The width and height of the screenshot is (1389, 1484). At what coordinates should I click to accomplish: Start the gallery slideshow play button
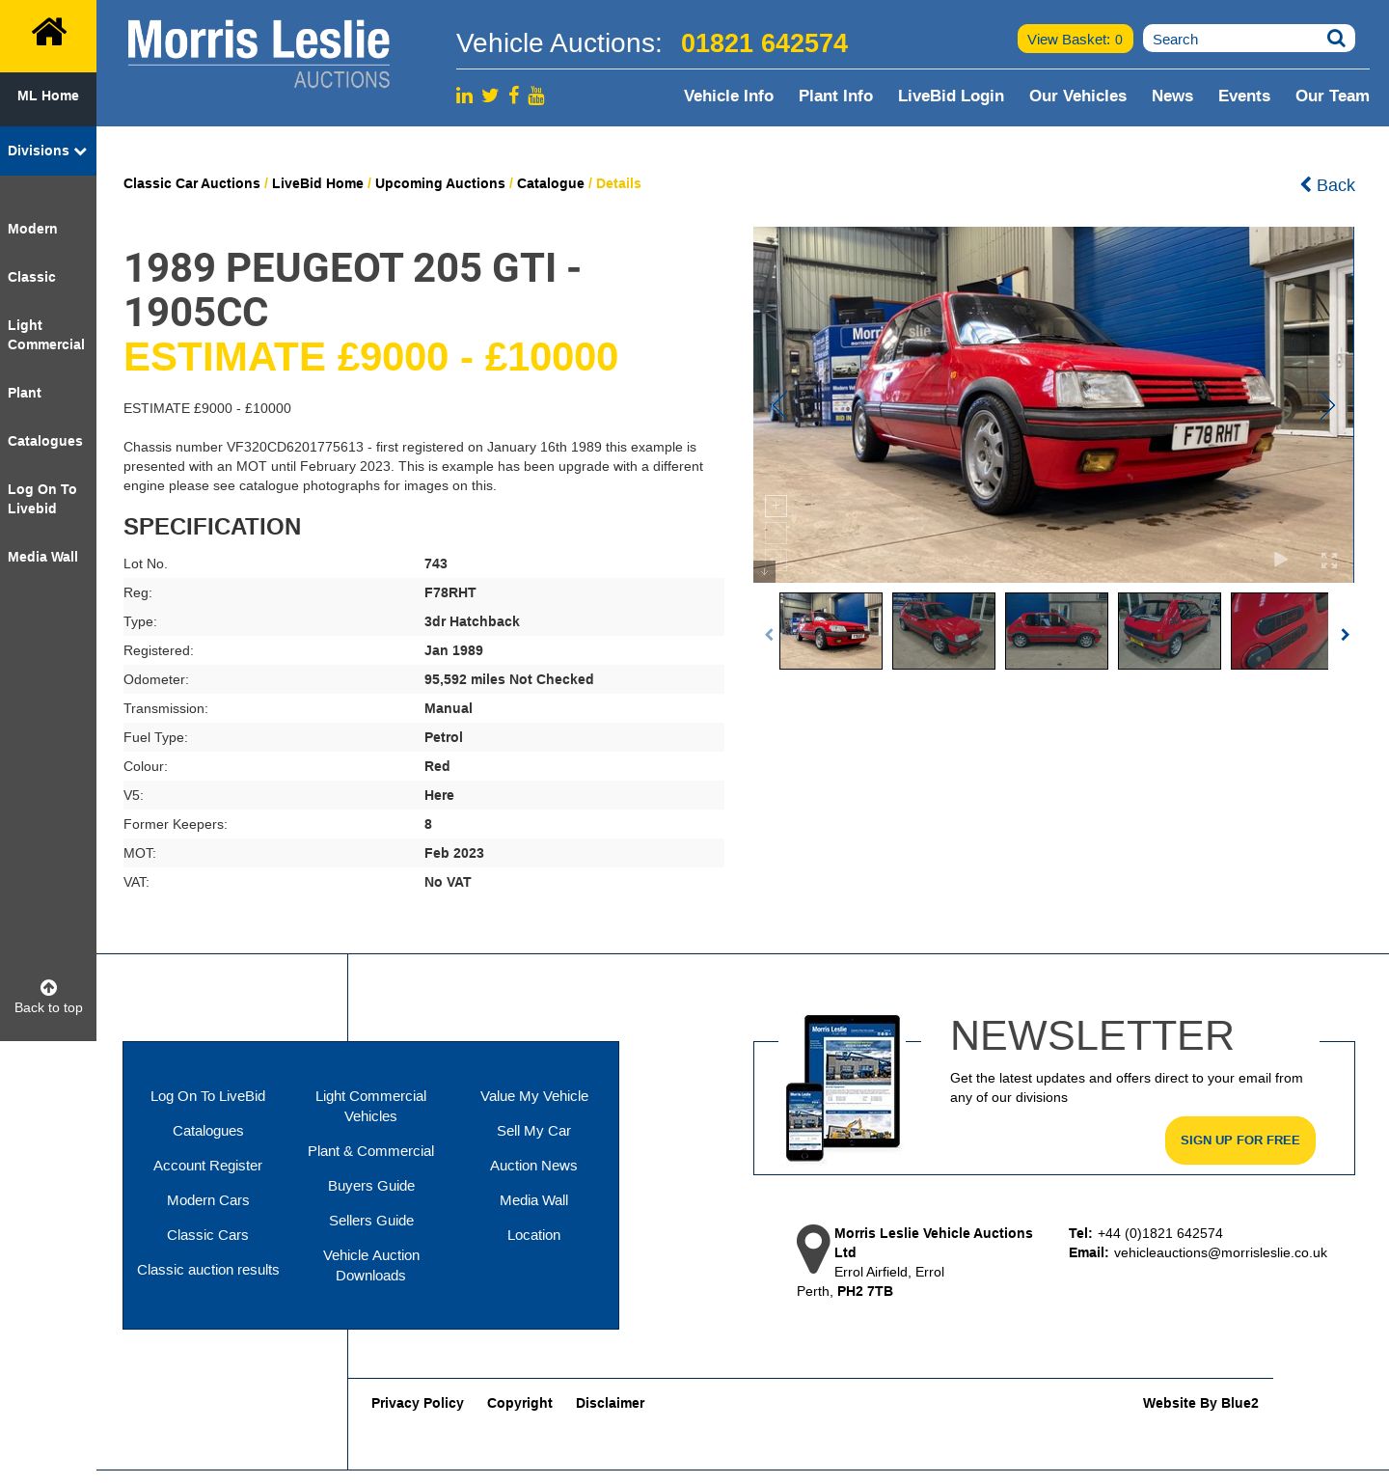pos(1280,560)
